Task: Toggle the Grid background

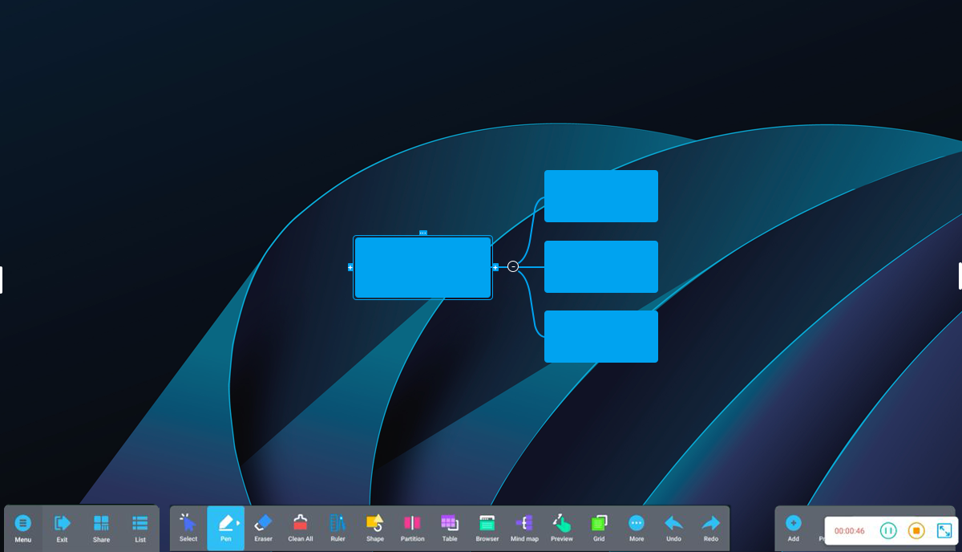Action: pyautogui.click(x=599, y=526)
